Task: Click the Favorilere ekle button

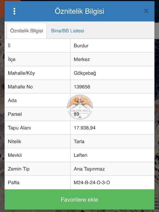Action: tap(79, 200)
